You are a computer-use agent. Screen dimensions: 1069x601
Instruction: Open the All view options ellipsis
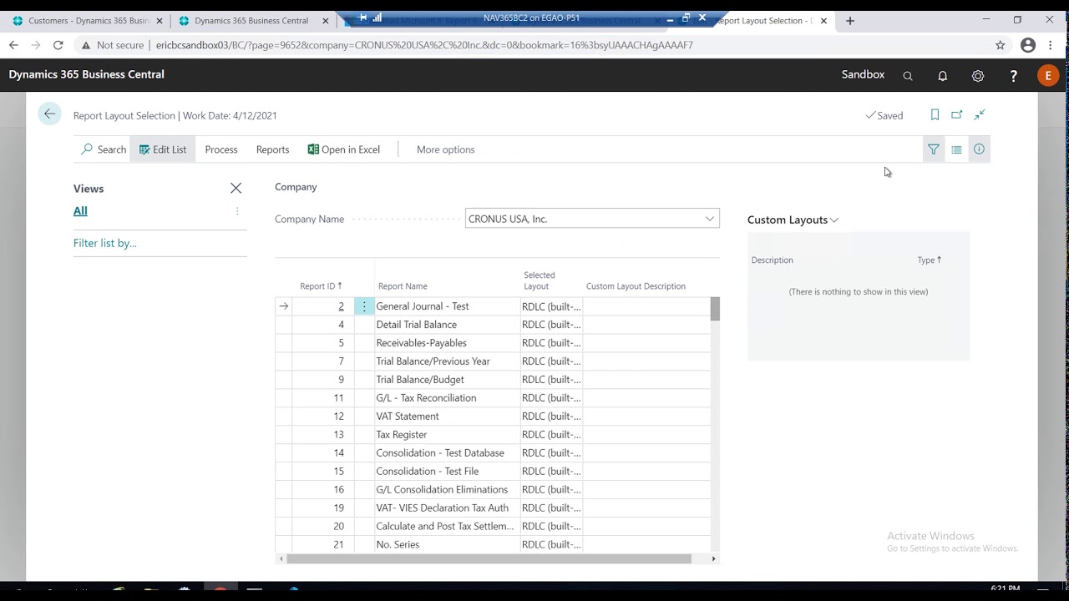pyautogui.click(x=237, y=211)
